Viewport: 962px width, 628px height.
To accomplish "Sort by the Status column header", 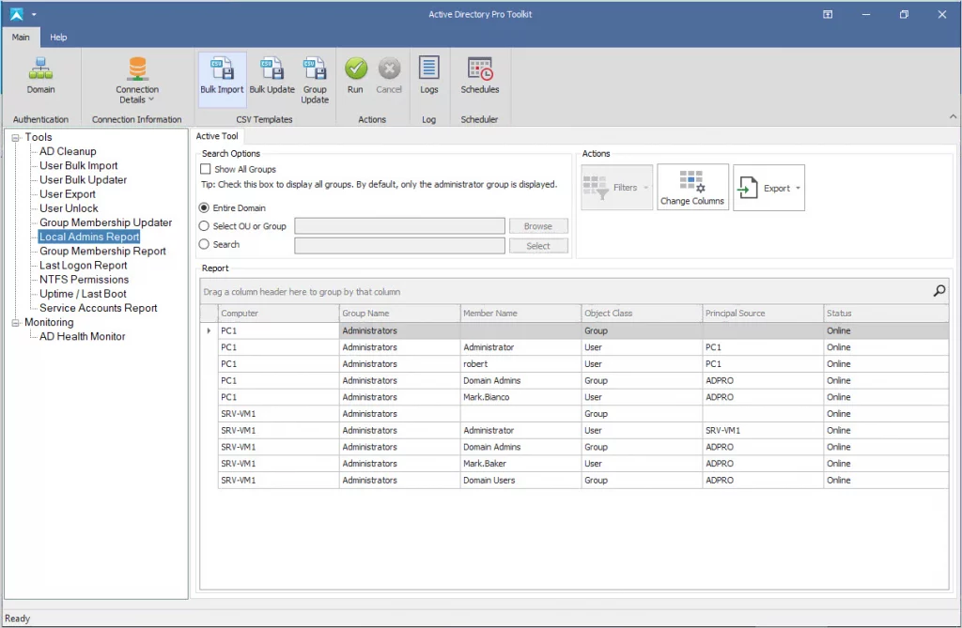I will click(x=886, y=314).
